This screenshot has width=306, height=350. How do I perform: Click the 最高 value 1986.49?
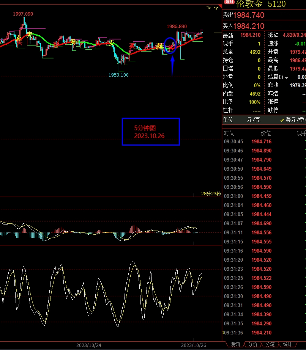tap(298, 61)
